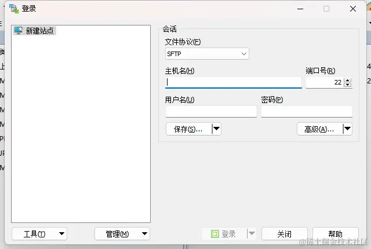Expand the 登录 button dropdown arrow

coord(252,234)
